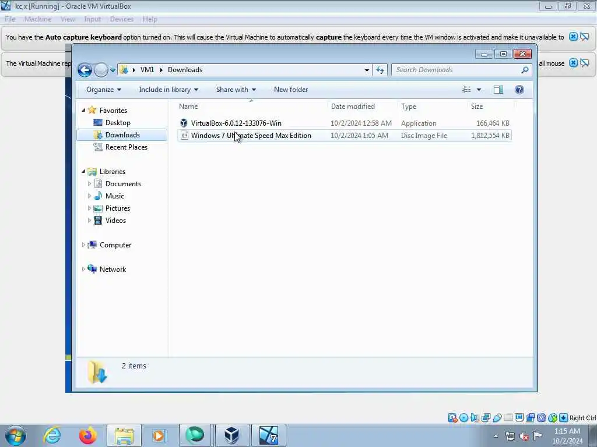Open VirtualBox File menu
The height and width of the screenshot is (447, 597).
pyautogui.click(x=10, y=19)
